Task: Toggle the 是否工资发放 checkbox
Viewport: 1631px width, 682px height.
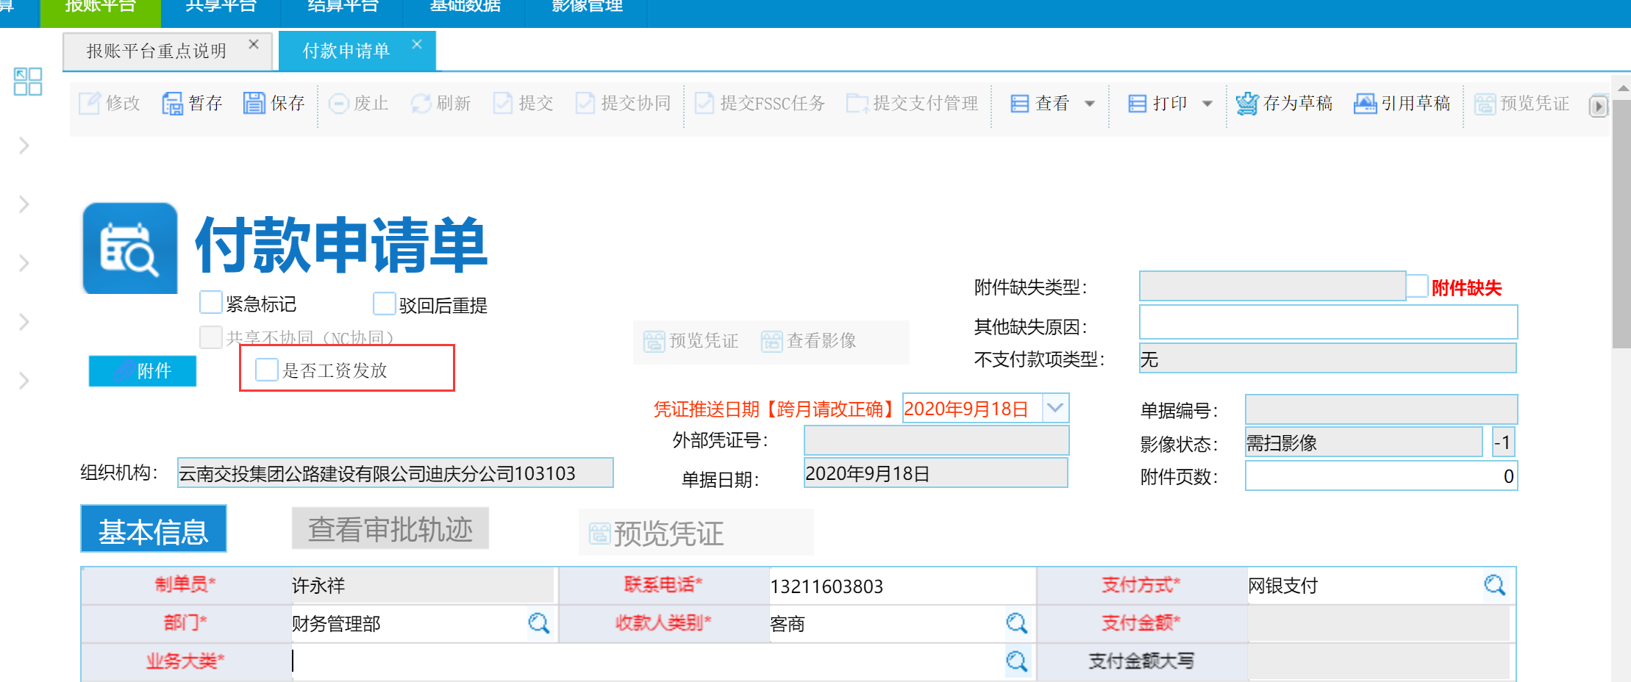Action: pyautogui.click(x=267, y=370)
